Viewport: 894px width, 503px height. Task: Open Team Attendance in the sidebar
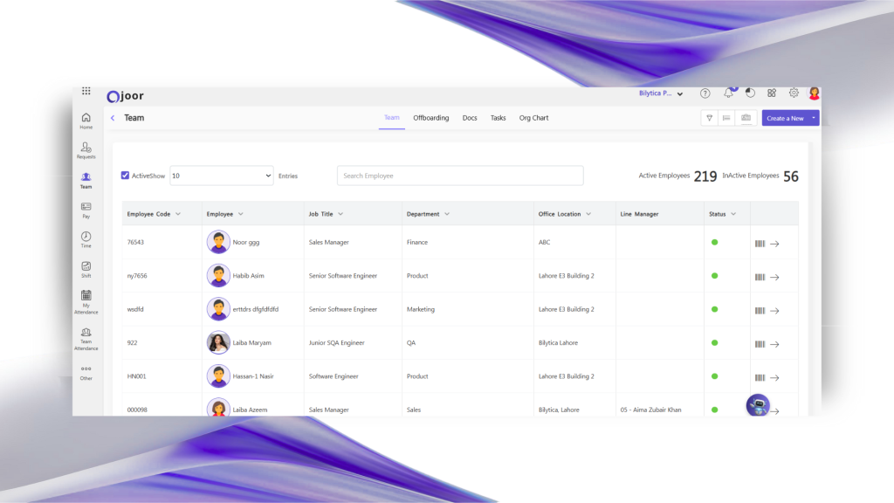click(x=86, y=338)
